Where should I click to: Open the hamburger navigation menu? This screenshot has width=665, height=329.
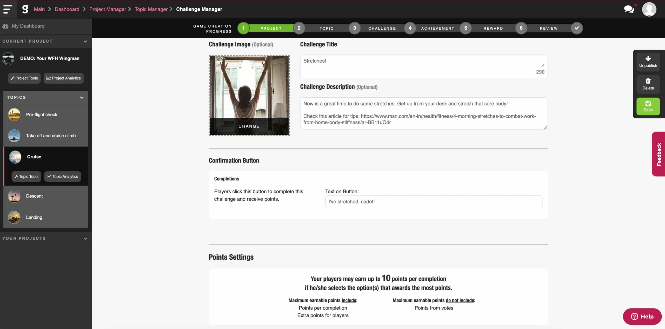(x=8, y=9)
